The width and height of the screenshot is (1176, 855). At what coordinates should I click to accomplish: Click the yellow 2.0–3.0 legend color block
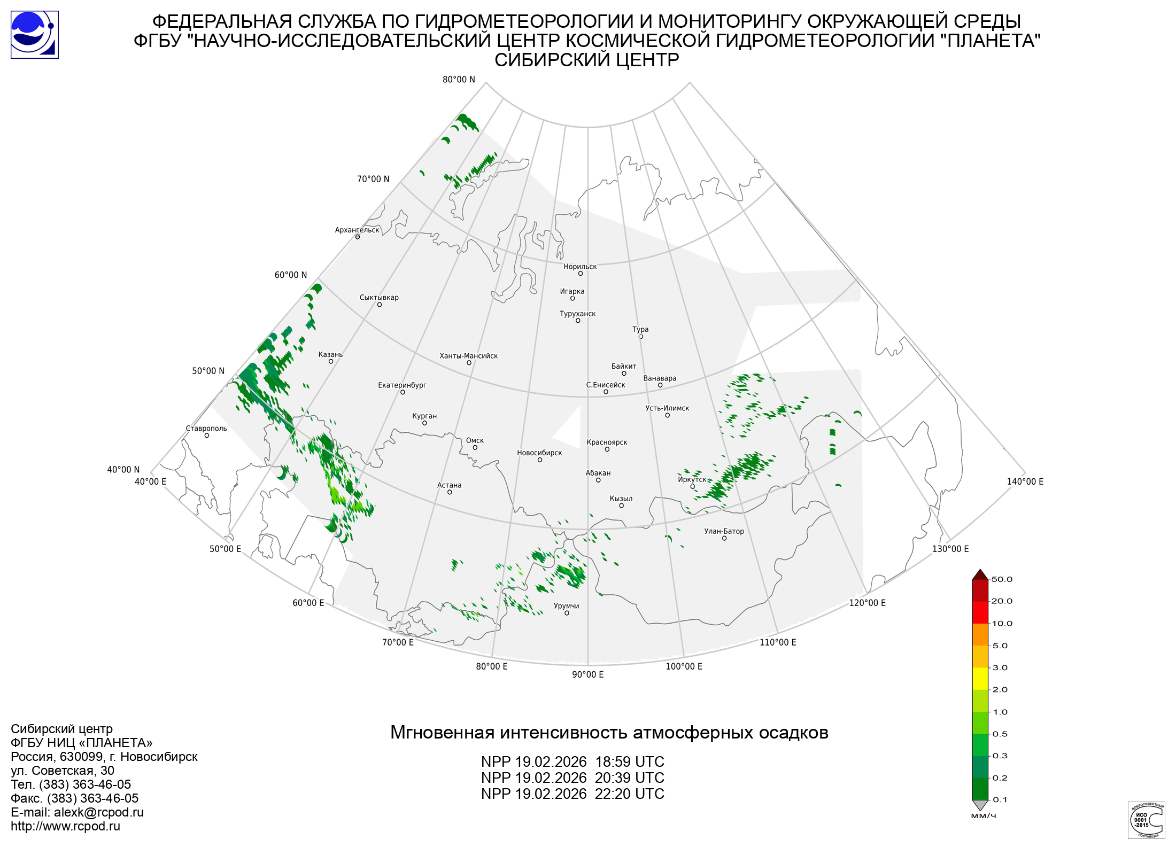980,679
